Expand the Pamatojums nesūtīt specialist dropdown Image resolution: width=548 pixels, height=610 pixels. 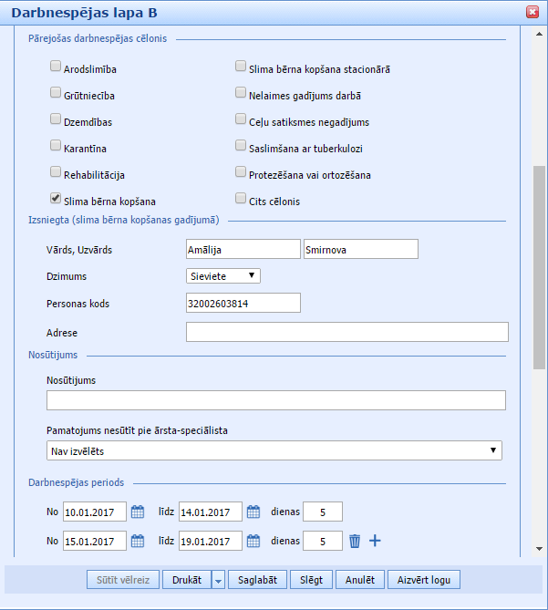coord(274,450)
